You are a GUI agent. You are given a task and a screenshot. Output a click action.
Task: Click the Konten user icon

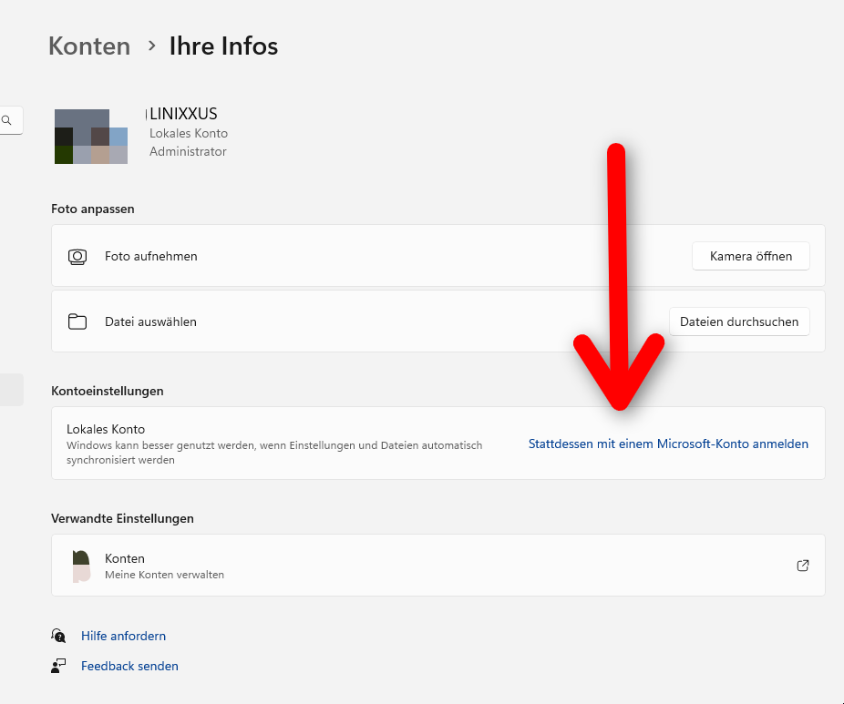pos(81,566)
